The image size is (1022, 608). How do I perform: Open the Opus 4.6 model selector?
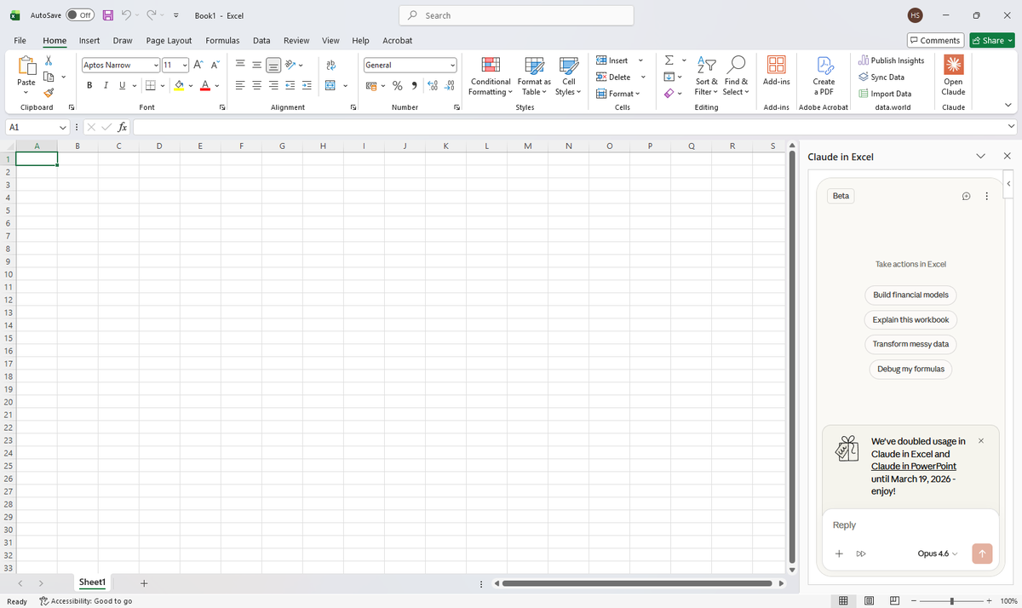[x=938, y=554]
